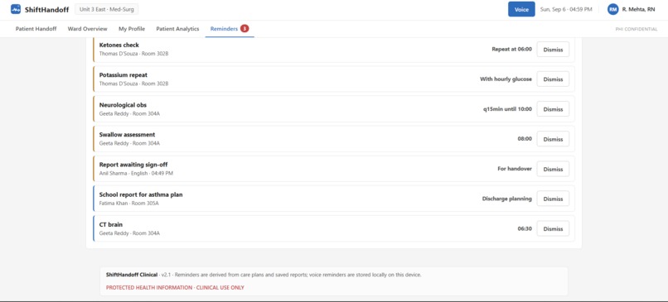Click School report for asthma plan title

141,194
